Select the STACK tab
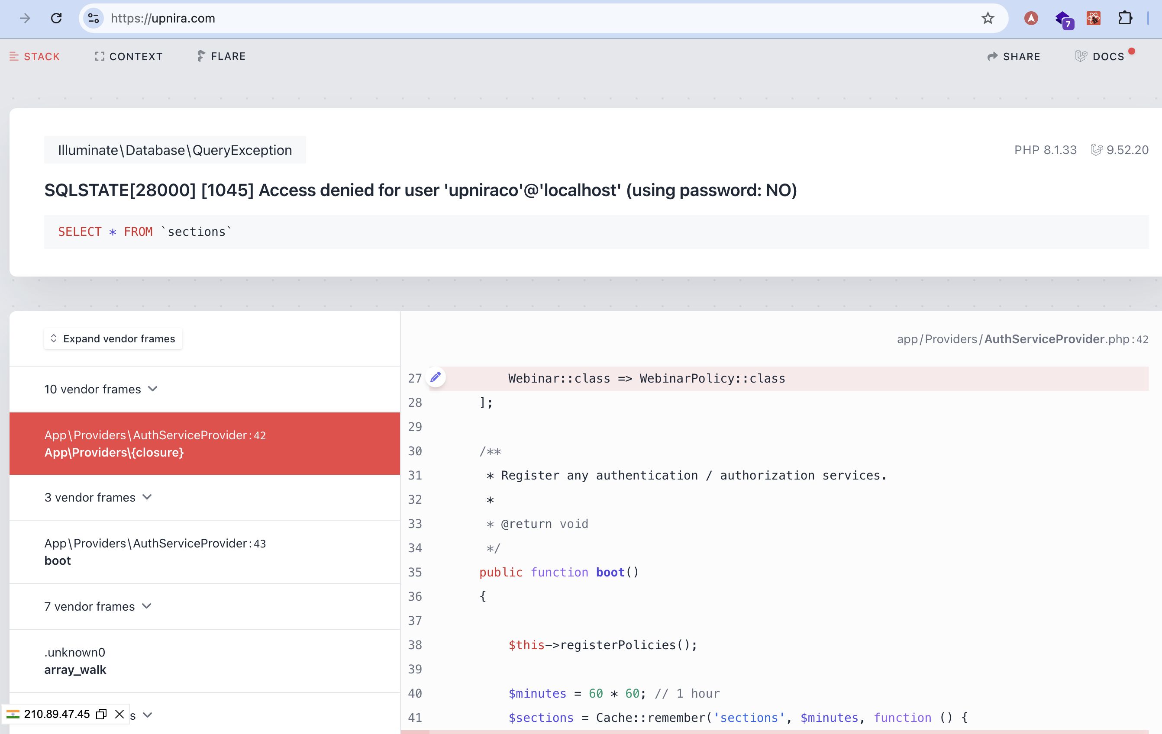Viewport: 1162px width, 734px height. (35, 56)
